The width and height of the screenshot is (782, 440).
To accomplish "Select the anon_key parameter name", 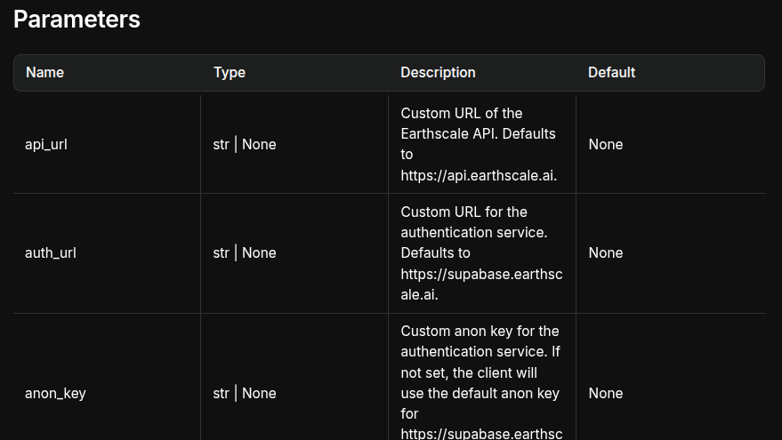I will (55, 393).
